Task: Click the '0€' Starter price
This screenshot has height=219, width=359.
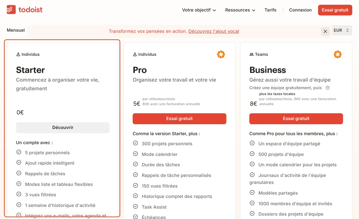Action: point(20,112)
